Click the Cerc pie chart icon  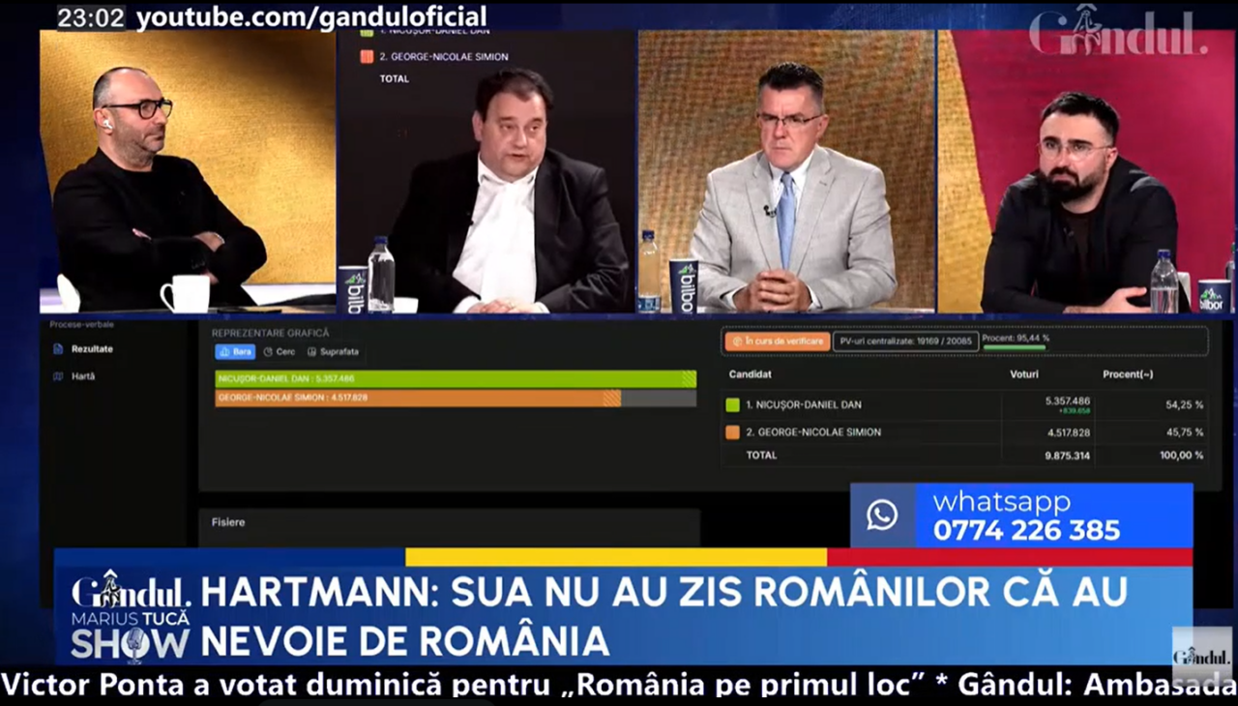click(268, 352)
